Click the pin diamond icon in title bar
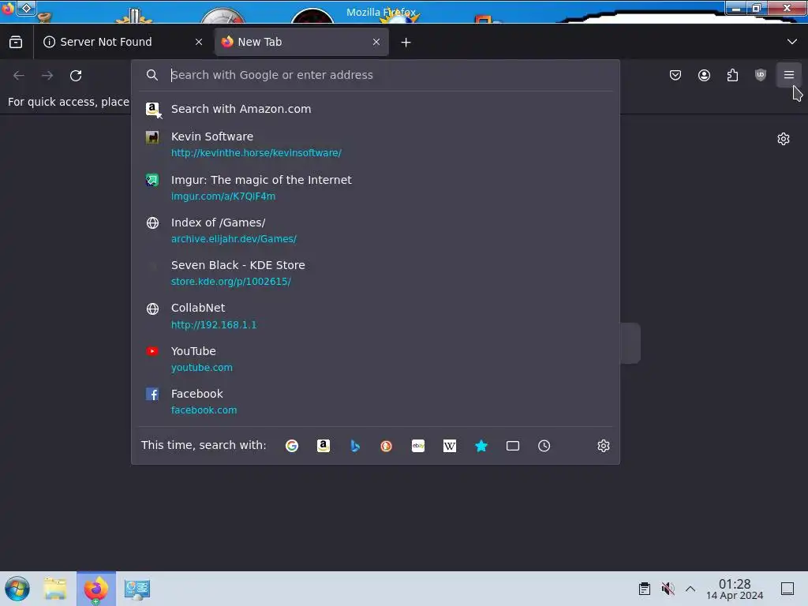Image resolution: width=808 pixels, height=606 pixels. 26,8
